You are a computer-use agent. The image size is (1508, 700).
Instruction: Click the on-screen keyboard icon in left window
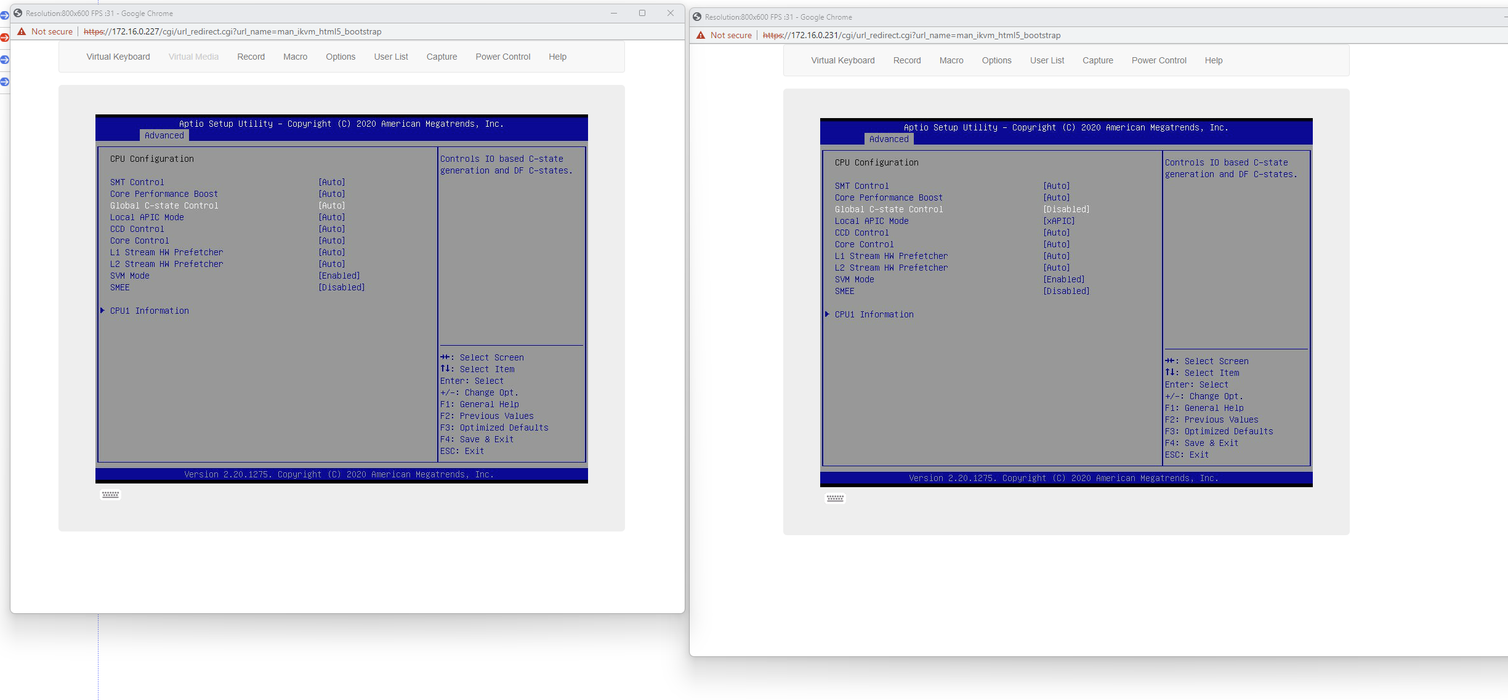[x=111, y=495]
